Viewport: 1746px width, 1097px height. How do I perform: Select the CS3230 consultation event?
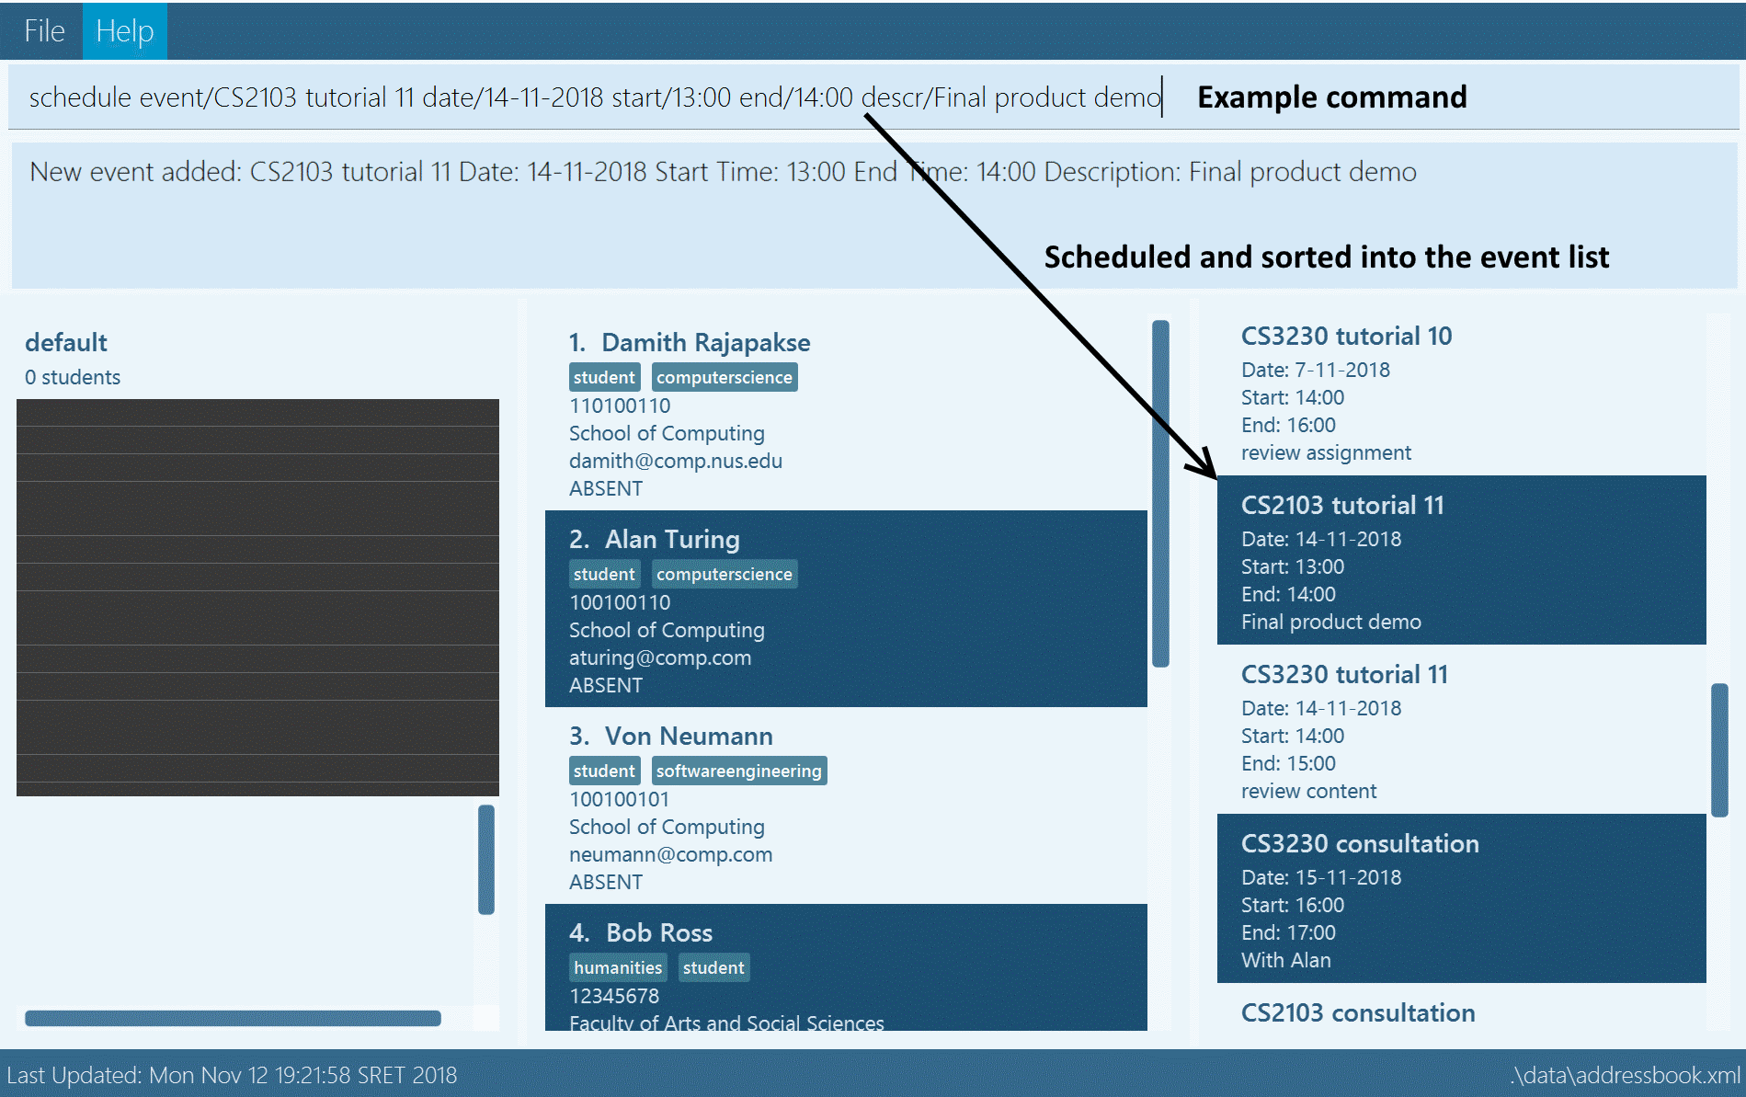1462,898
